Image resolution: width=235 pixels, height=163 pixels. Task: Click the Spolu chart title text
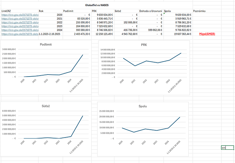coord(144,106)
